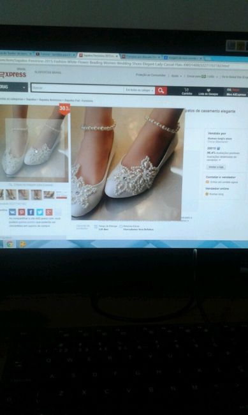Click the store visit button in seller box
Screen dimensions: 248x415
coord(216,167)
